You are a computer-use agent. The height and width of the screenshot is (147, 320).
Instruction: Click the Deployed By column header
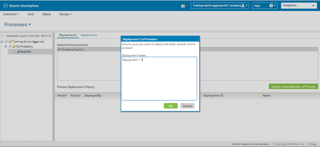[x=92, y=96]
